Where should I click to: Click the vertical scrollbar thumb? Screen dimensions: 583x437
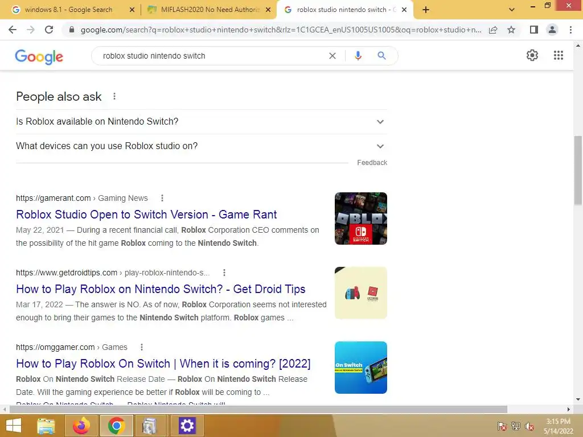click(578, 170)
